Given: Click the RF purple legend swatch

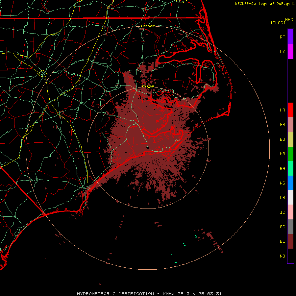Looking at the screenshot, I should (x=290, y=37).
